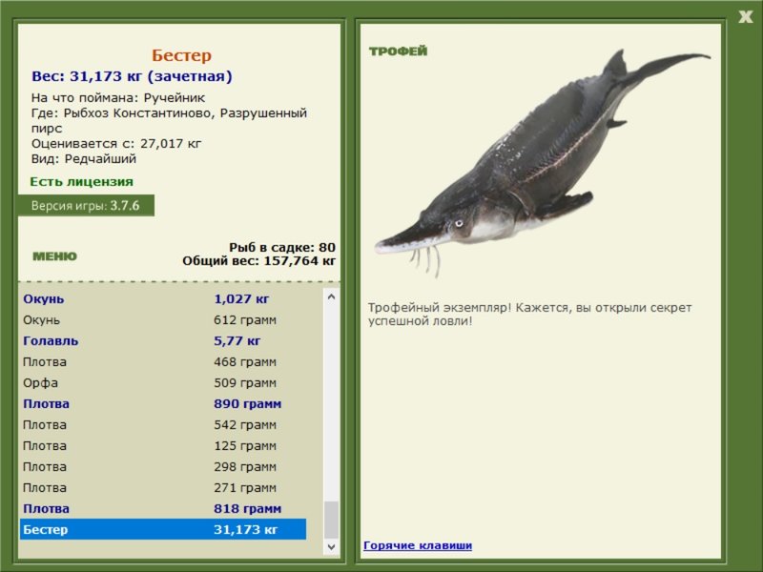
Task: Select the Орфа 509 грамм entry
Action: click(x=163, y=383)
